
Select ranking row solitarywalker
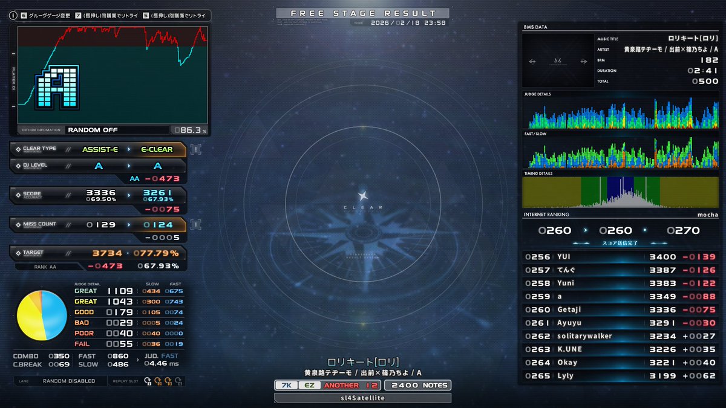point(621,336)
